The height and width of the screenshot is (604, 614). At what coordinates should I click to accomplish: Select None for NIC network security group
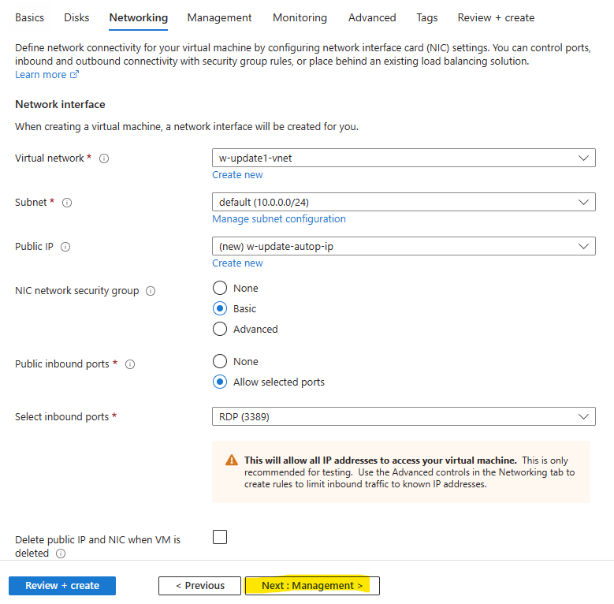click(220, 288)
